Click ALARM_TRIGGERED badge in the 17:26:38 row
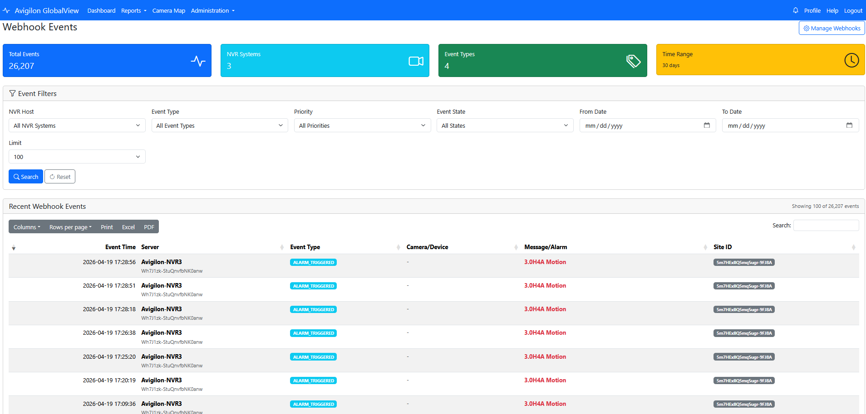866x414 pixels. pyautogui.click(x=313, y=333)
